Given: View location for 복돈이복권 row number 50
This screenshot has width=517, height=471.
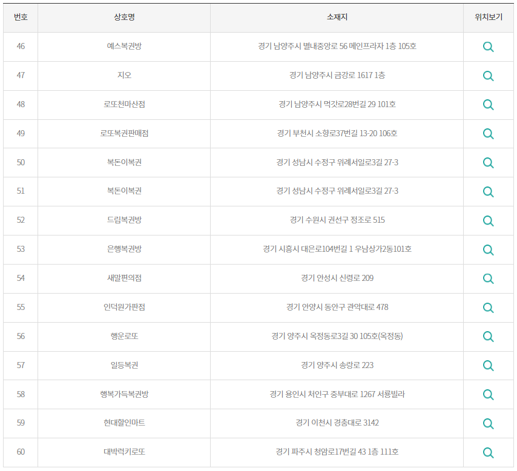Looking at the screenshot, I should point(488,163).
